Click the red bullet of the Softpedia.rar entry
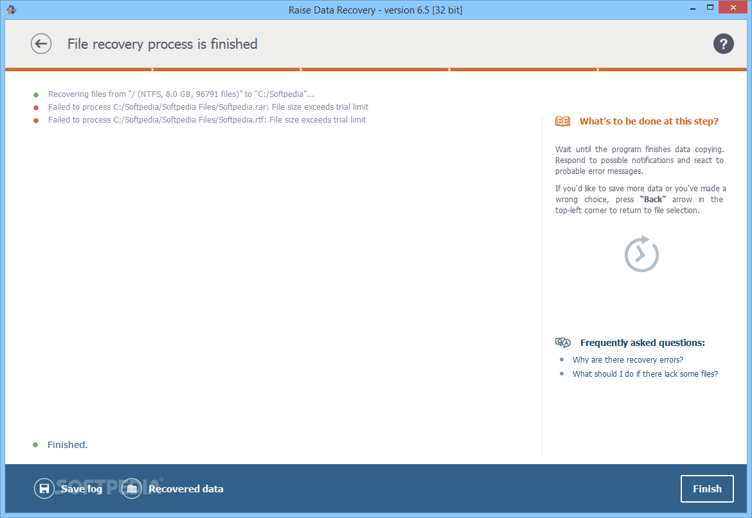752x518 pixels. click(36, 108)
